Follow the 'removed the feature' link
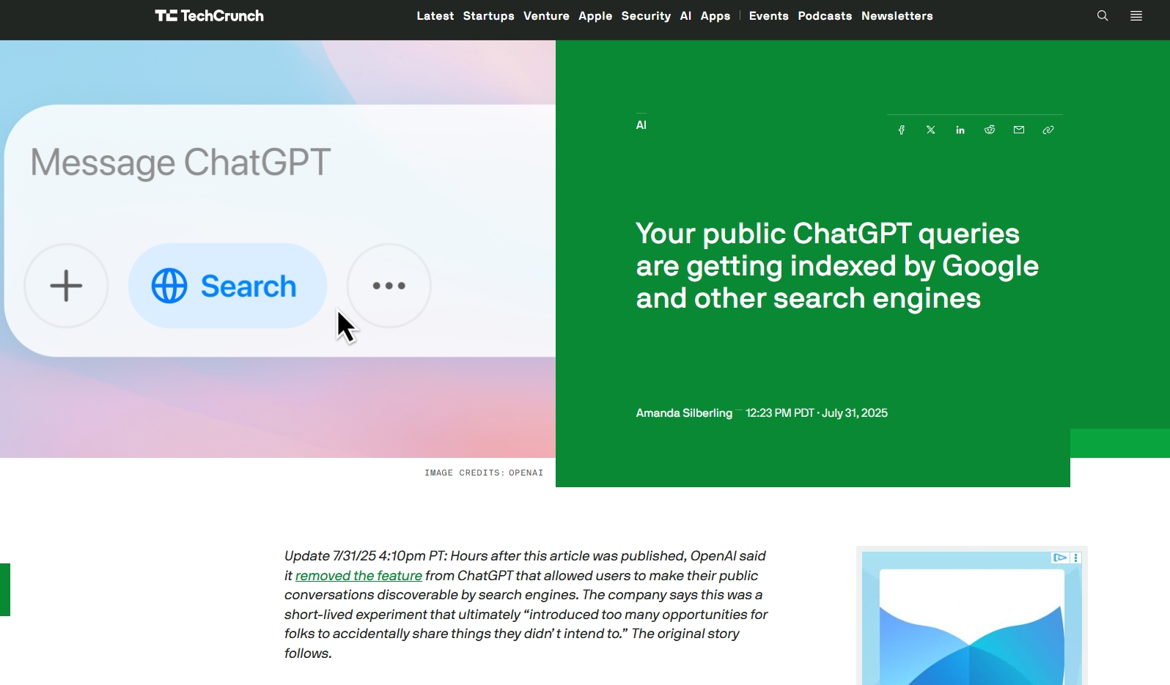The image size is (1170, 685). coord(358,576)
